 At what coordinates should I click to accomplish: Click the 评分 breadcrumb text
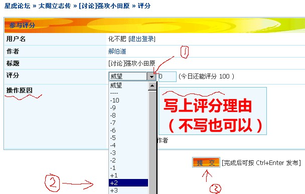(x=144, y=6)
